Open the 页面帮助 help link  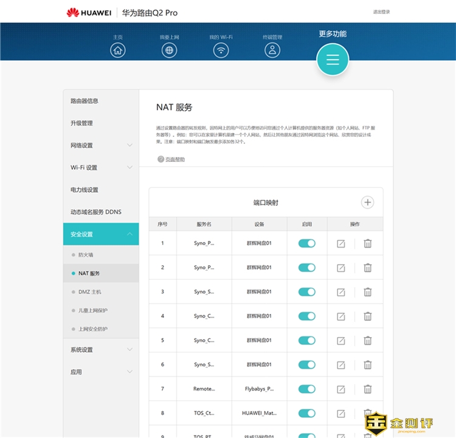click(171, 159)
